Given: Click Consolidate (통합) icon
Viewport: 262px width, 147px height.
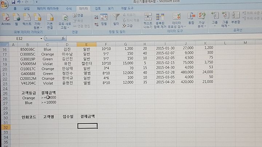Looking at the screenshot, I should [191, 18].
